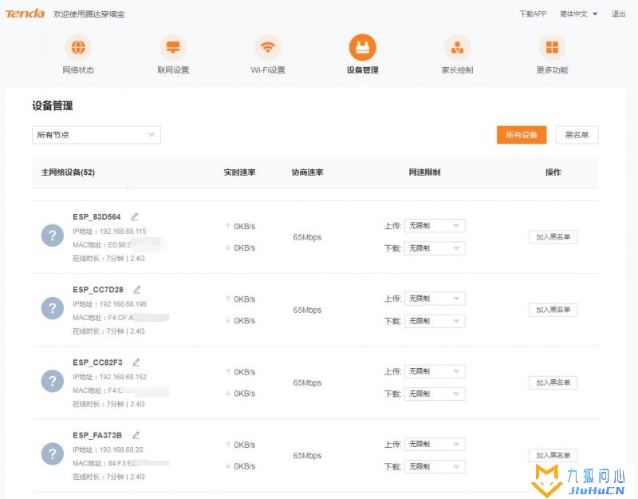Screen dimensions: 638x499
Task: Click the device name ESP_CC7D28
Action: tap(98, 290)
